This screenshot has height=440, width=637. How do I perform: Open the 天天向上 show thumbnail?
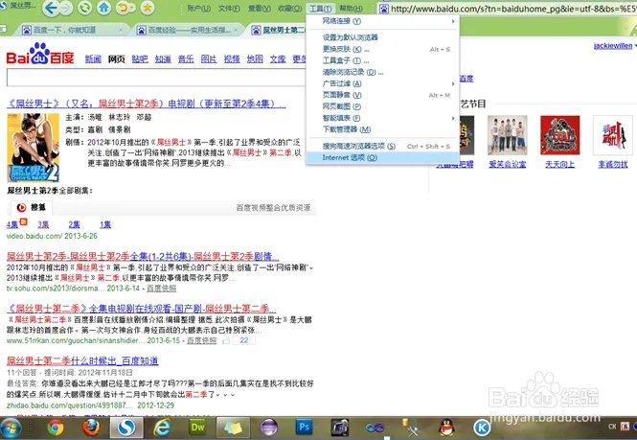pyautogui.click(x=559, y=135)
